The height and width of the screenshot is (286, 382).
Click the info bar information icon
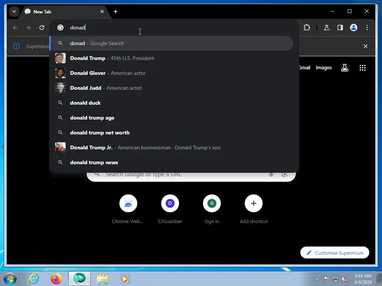point(16,46)
